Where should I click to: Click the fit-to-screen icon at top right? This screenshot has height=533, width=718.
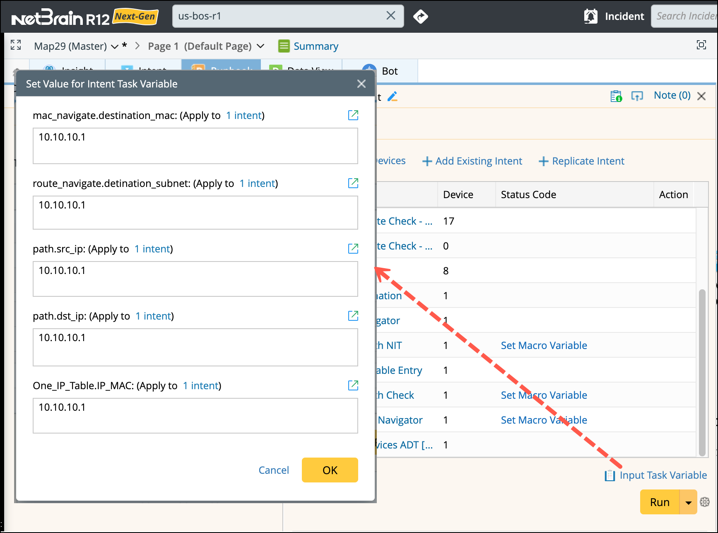[x=701, y=45]
